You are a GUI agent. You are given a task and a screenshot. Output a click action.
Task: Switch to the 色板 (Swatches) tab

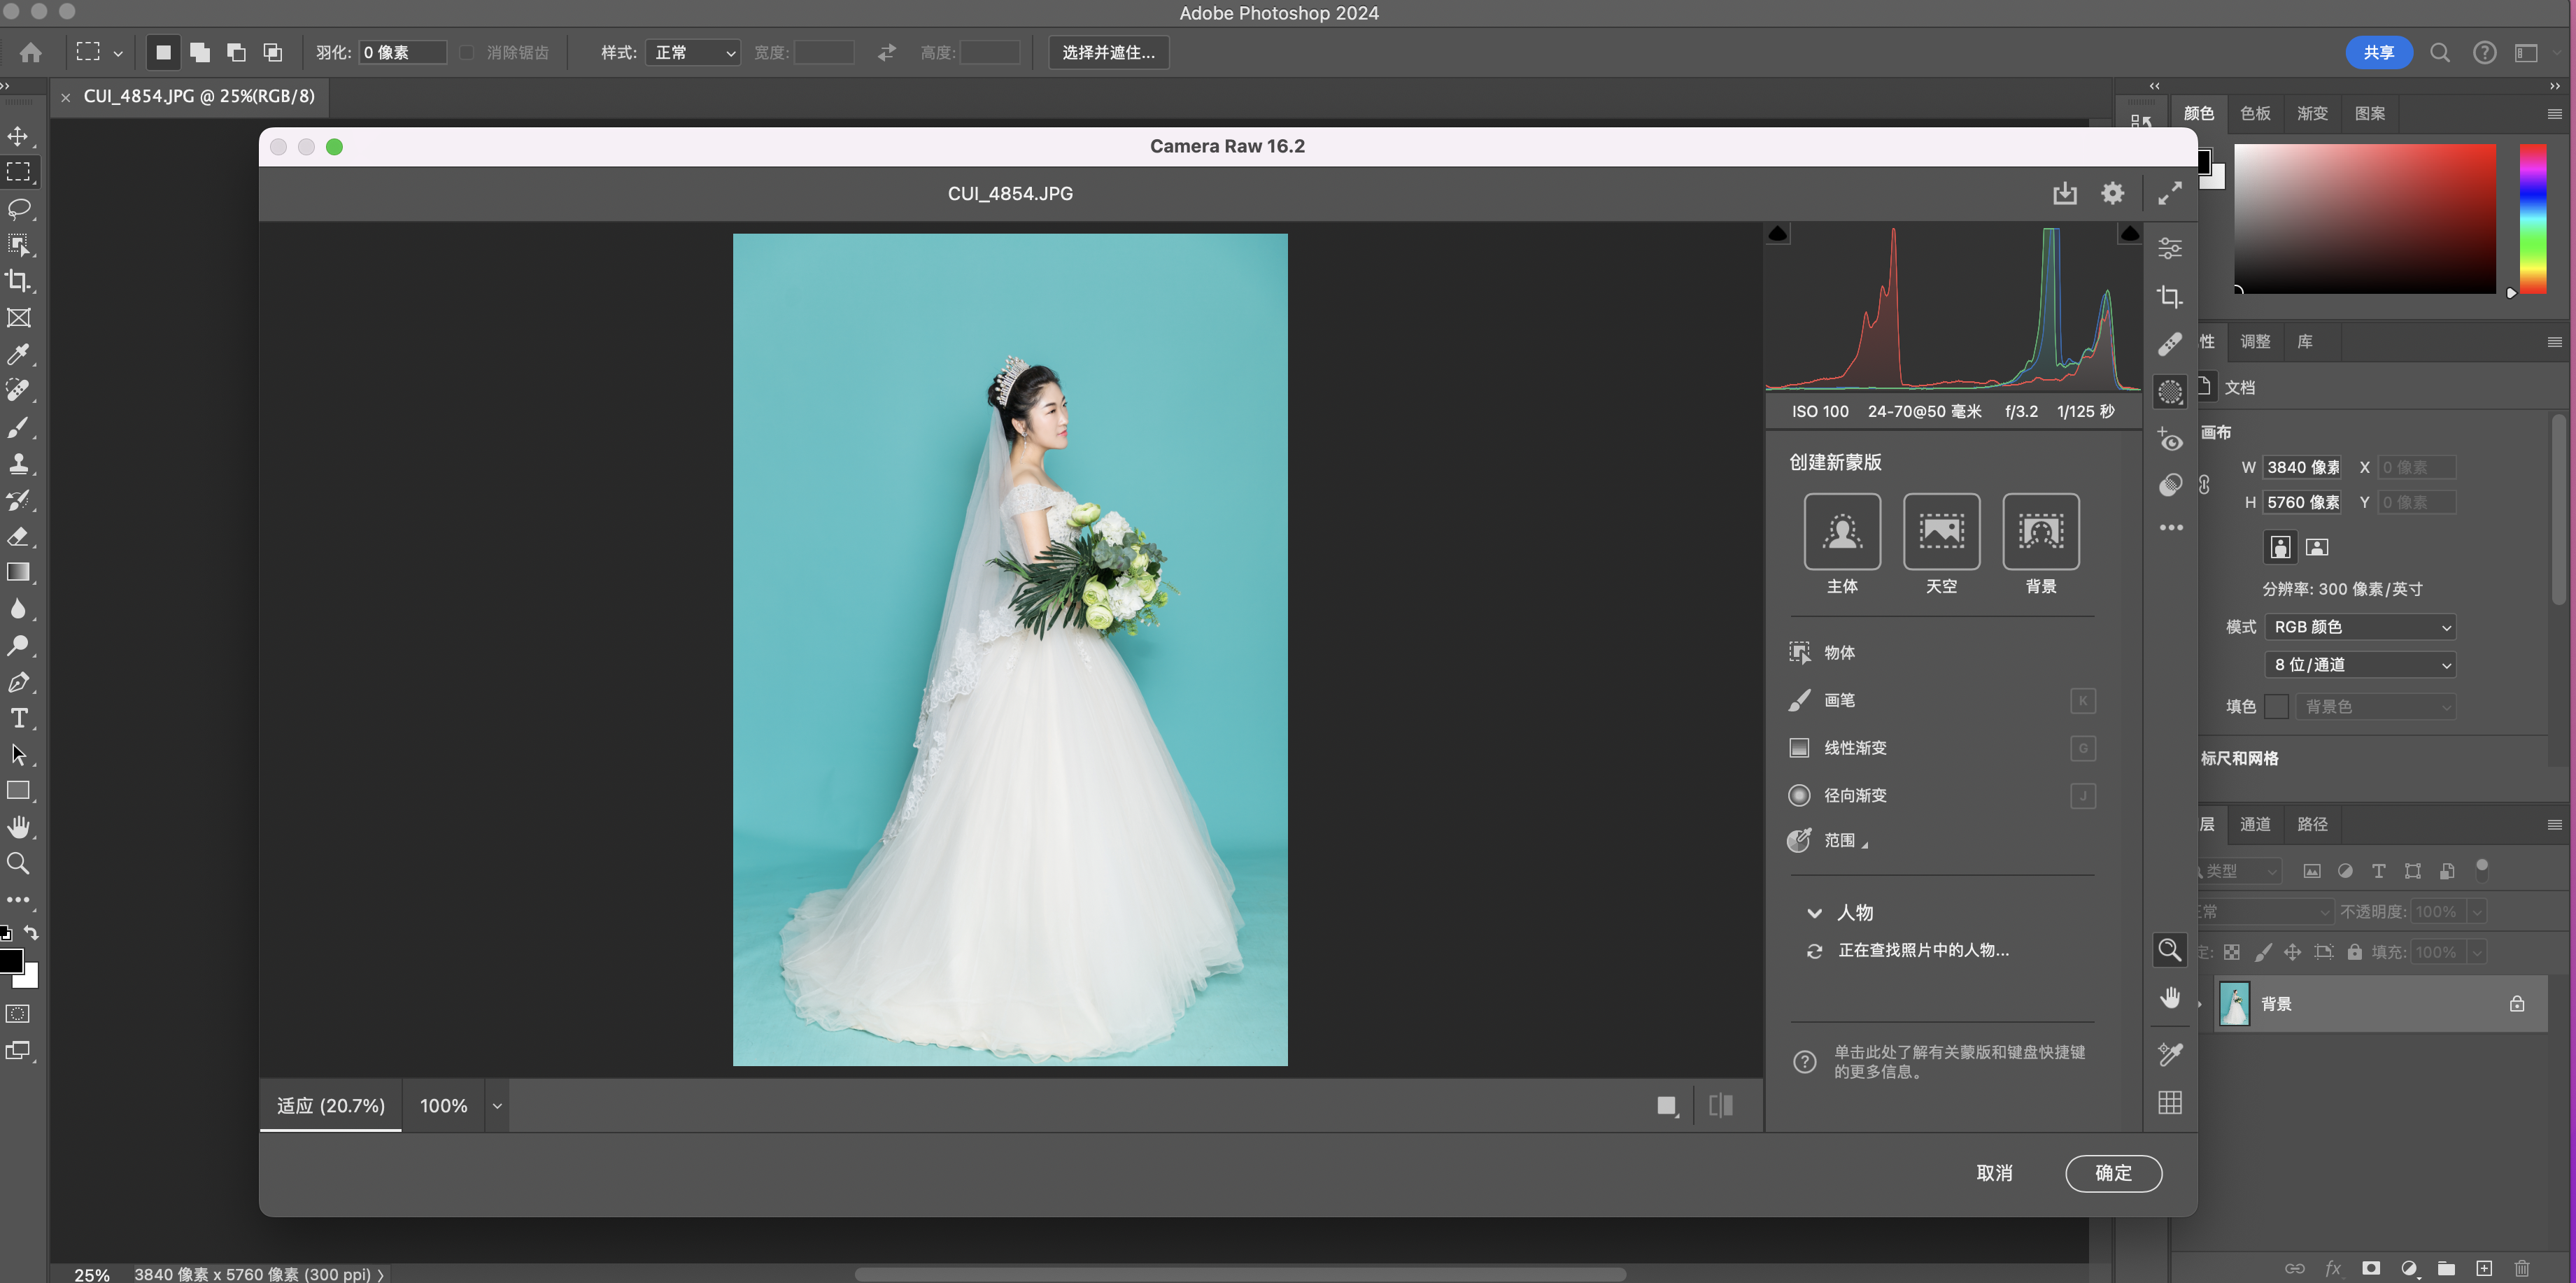pyautogui.click(x=2255, y=113)
